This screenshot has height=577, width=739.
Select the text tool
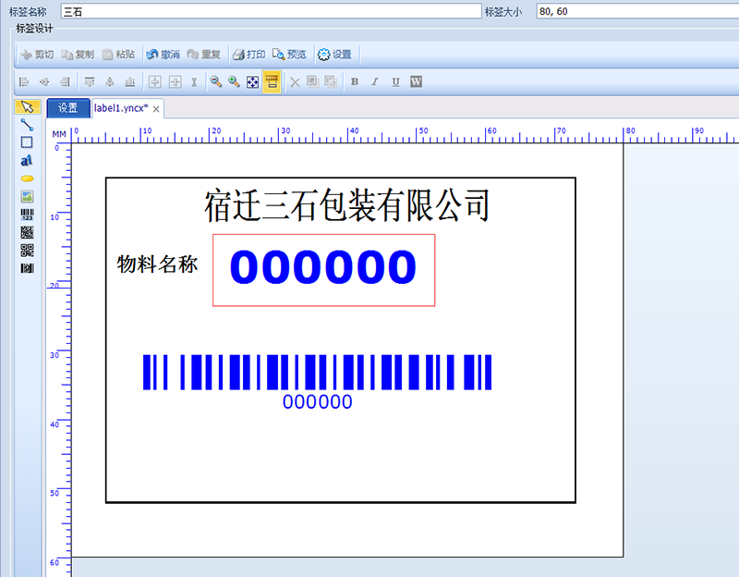[28, 160]
